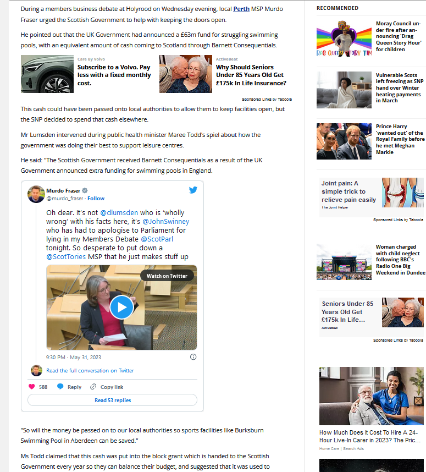Click the Twitter bird logo in tweet

[193, 190]
